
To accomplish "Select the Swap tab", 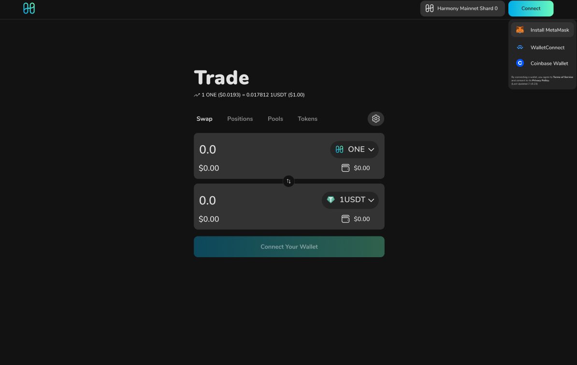I will coord(204,118).
